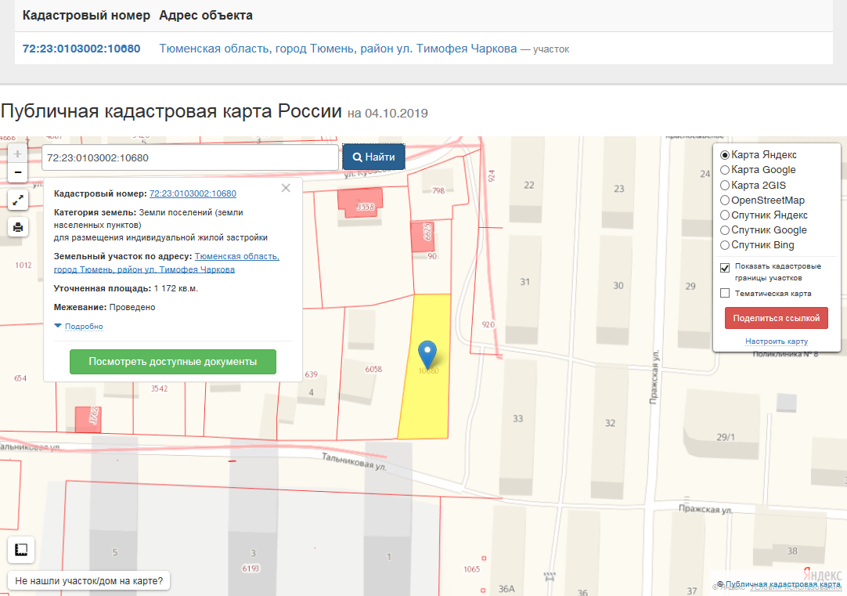Click building number 22 on map
Viewport: 847px width, 596px height.
click(x=529, y=186)
